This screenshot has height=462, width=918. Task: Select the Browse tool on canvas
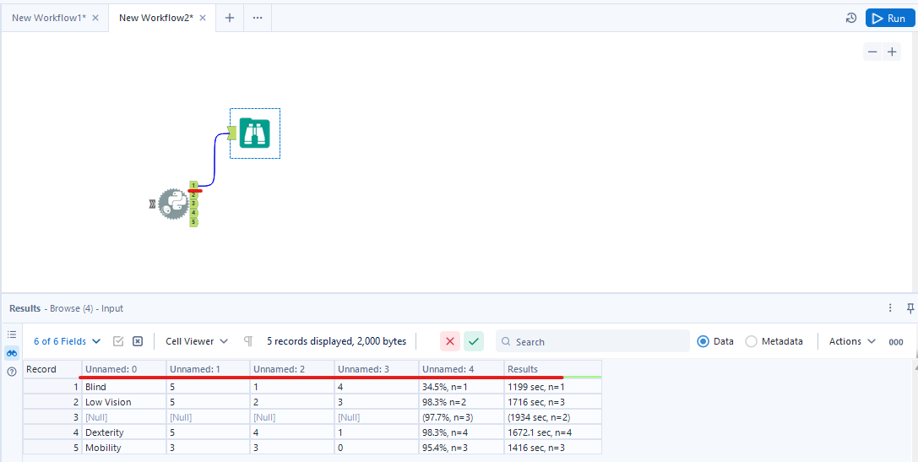click(x=255, y=133)
